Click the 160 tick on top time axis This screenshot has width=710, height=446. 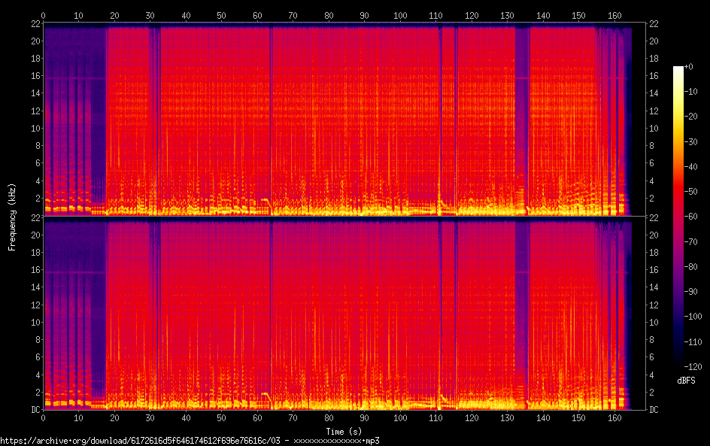click(x=614, y=15)
